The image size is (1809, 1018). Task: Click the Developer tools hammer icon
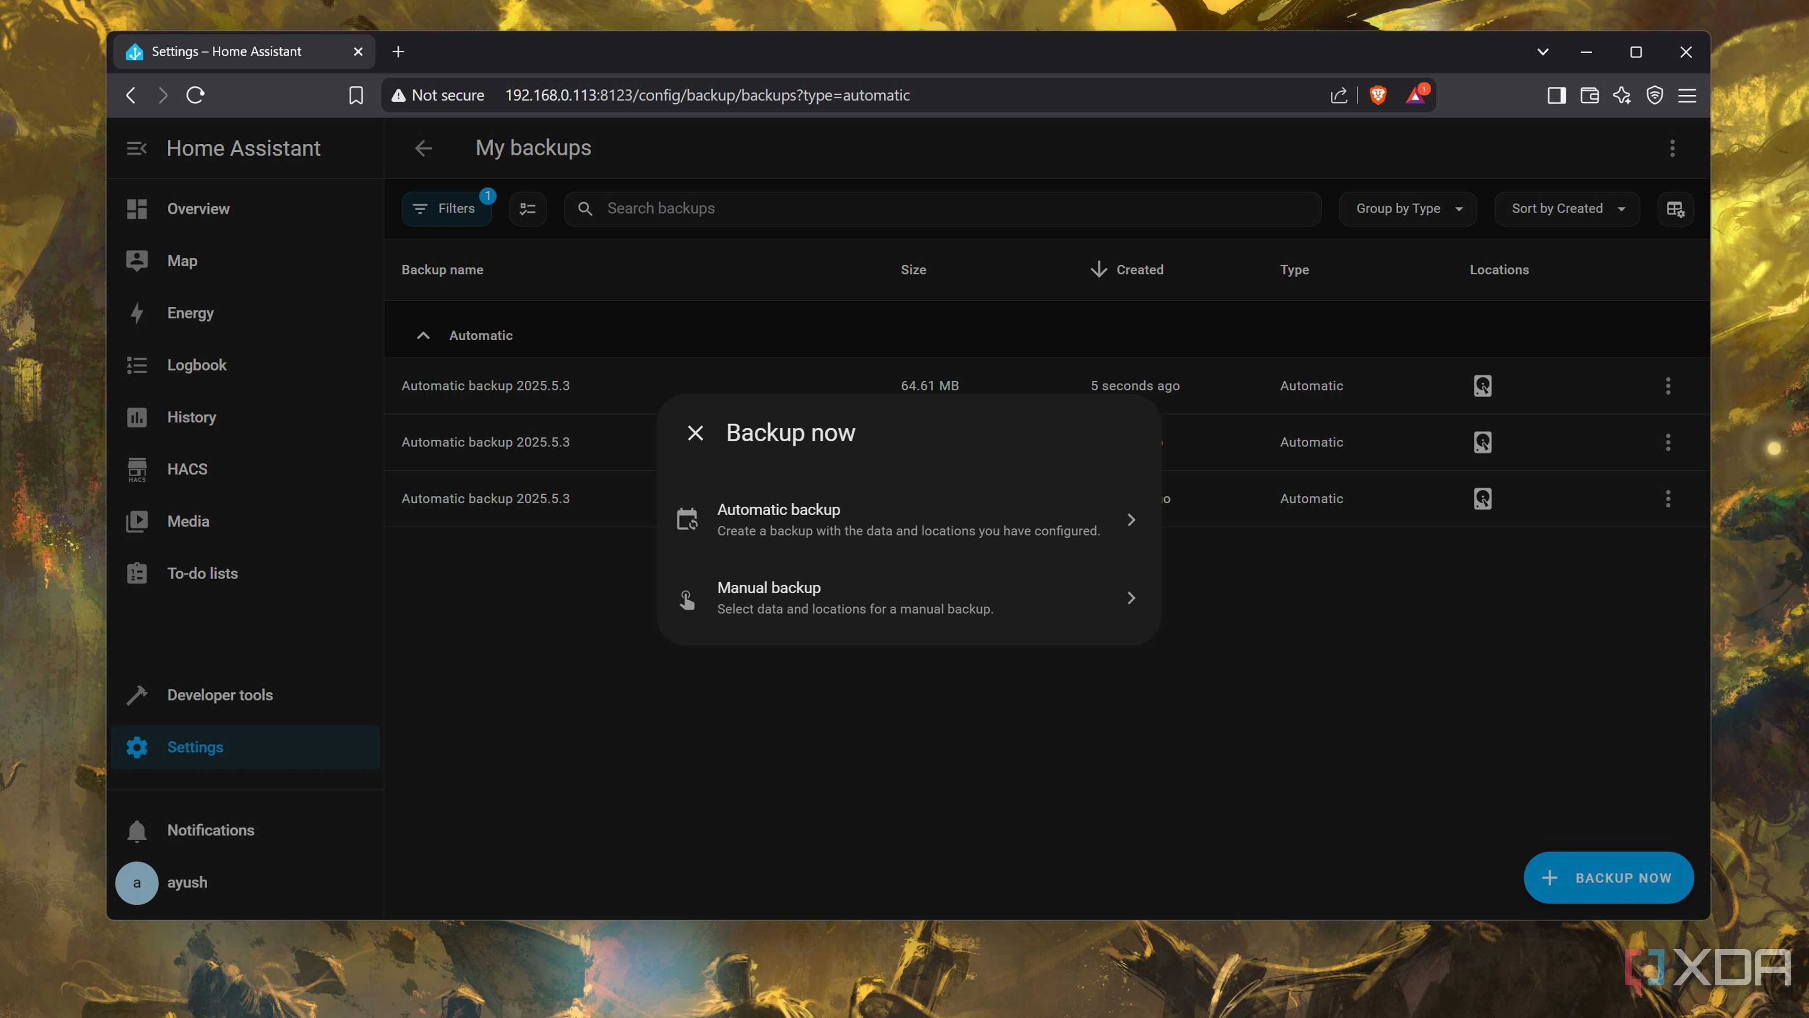137,695
